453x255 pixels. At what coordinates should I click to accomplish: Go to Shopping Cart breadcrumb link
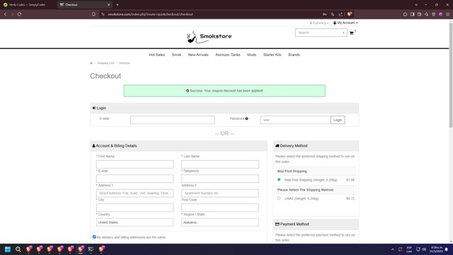(x=105, y=63)
